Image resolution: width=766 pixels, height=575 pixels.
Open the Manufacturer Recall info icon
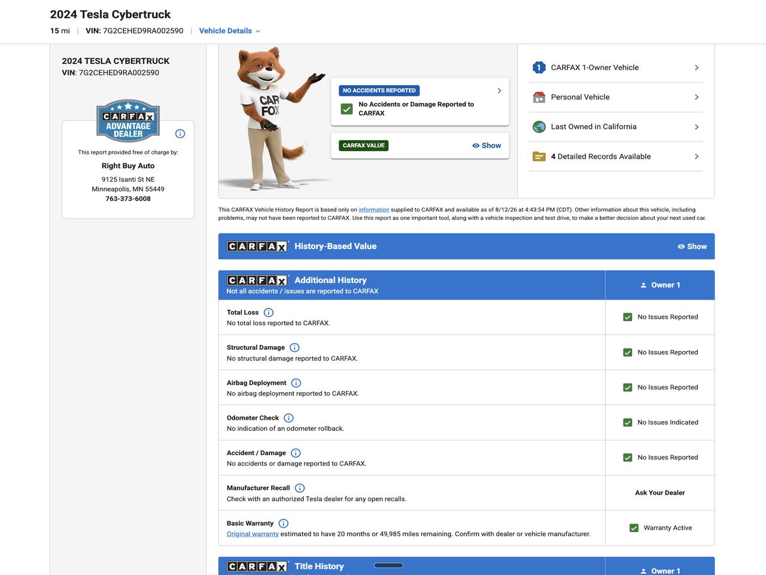coord(300,488)
